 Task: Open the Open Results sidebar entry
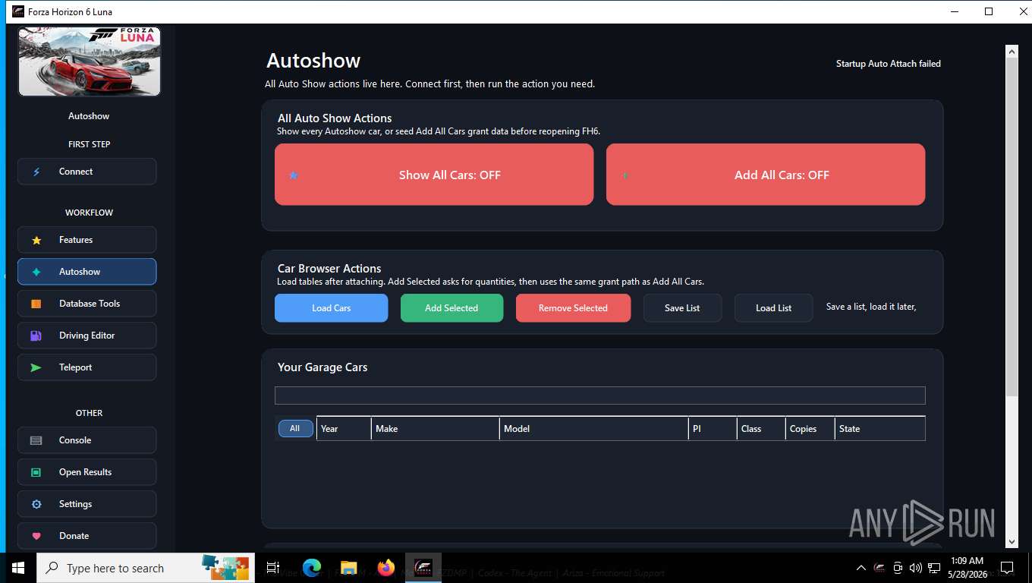click(x=87, y=472)
